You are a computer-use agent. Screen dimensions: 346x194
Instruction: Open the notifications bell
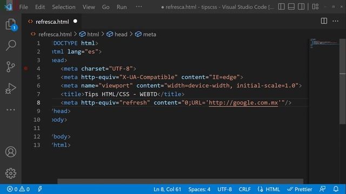(336, 189)
